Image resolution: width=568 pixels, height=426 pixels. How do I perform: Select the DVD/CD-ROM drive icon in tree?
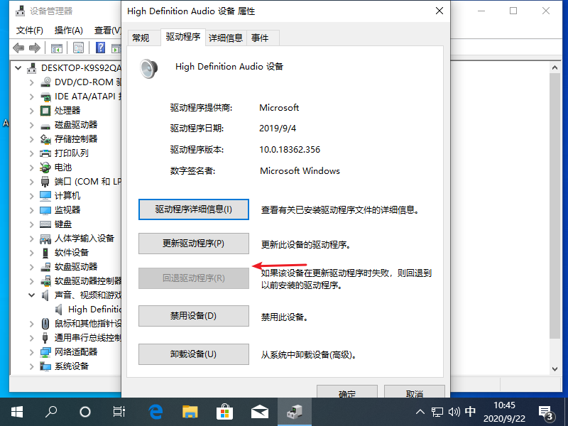(45, 82)
